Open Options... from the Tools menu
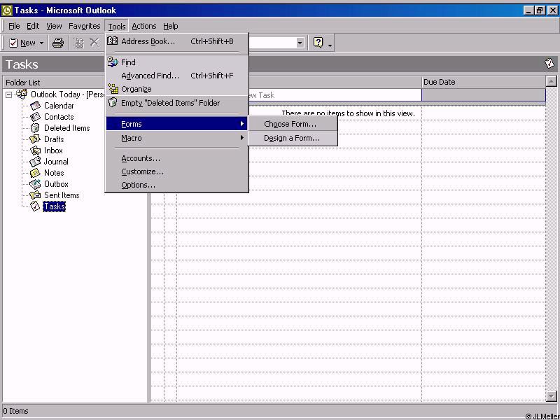 click(138, 185)
